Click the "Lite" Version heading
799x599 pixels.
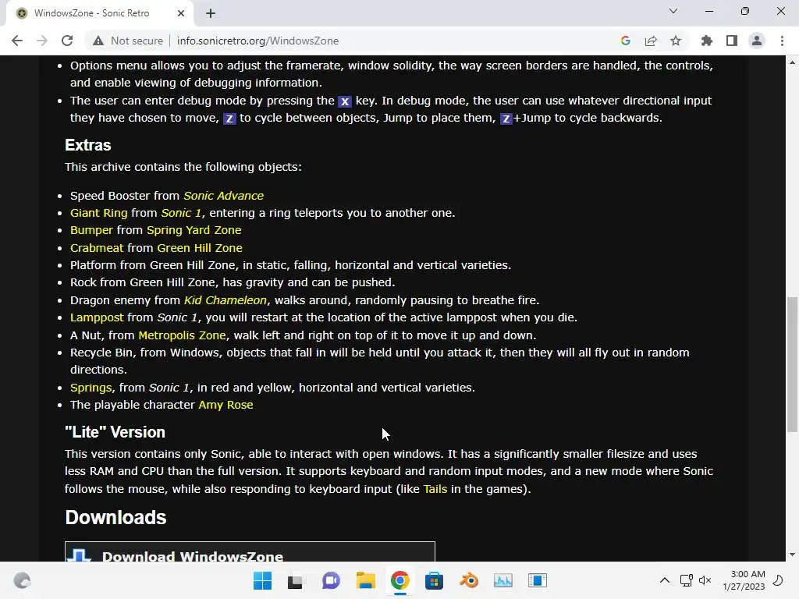point(115,432)
